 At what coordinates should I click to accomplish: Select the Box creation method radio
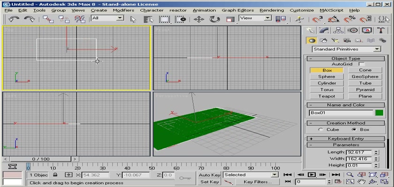tap(354, 129)
